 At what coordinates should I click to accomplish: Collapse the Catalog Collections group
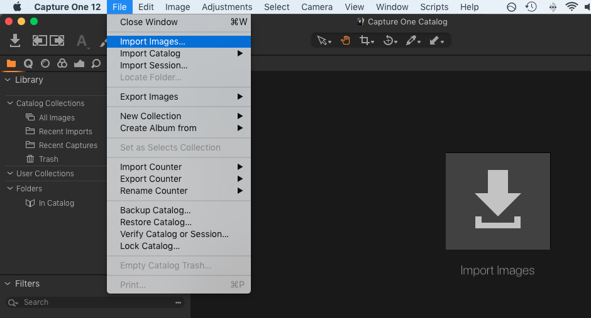pyautogui.click(x=10, y=103)
